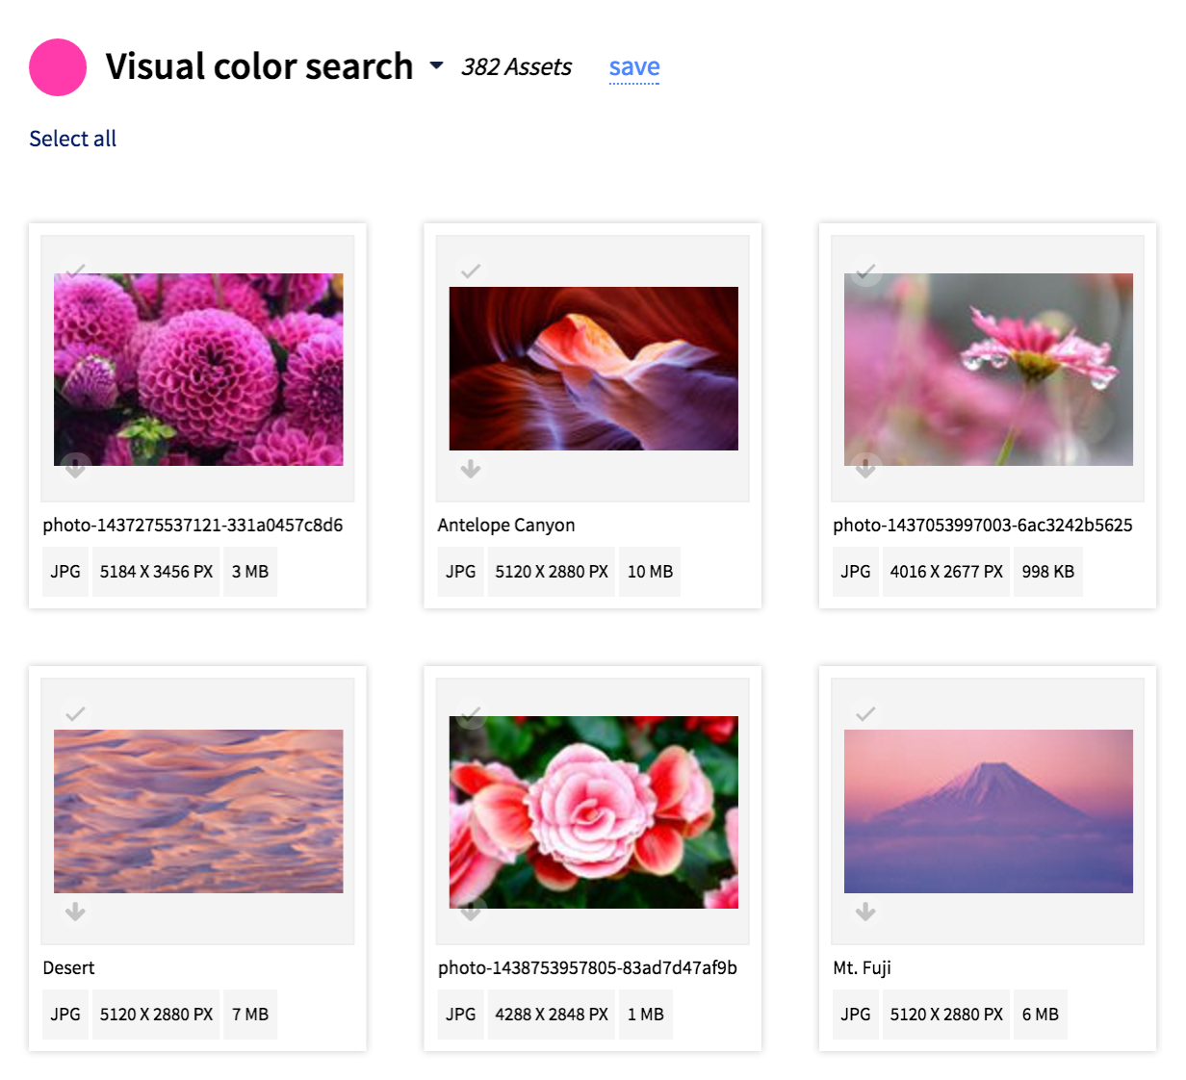Click the JPG tag on Mt. Fuji card
Viewport: 1186px width, 1080px height.
click(856, 1015)
